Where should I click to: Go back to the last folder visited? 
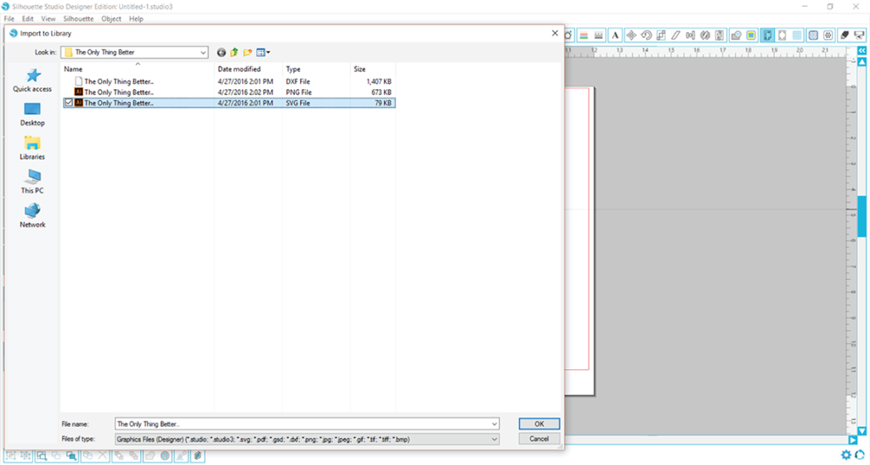click(222, 52)
